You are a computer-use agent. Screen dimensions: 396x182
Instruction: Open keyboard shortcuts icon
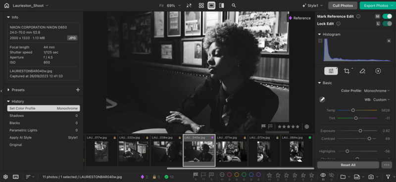tap(16, 177)
